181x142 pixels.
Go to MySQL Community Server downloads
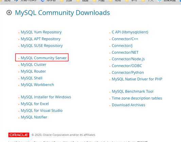tap(43, 58)
